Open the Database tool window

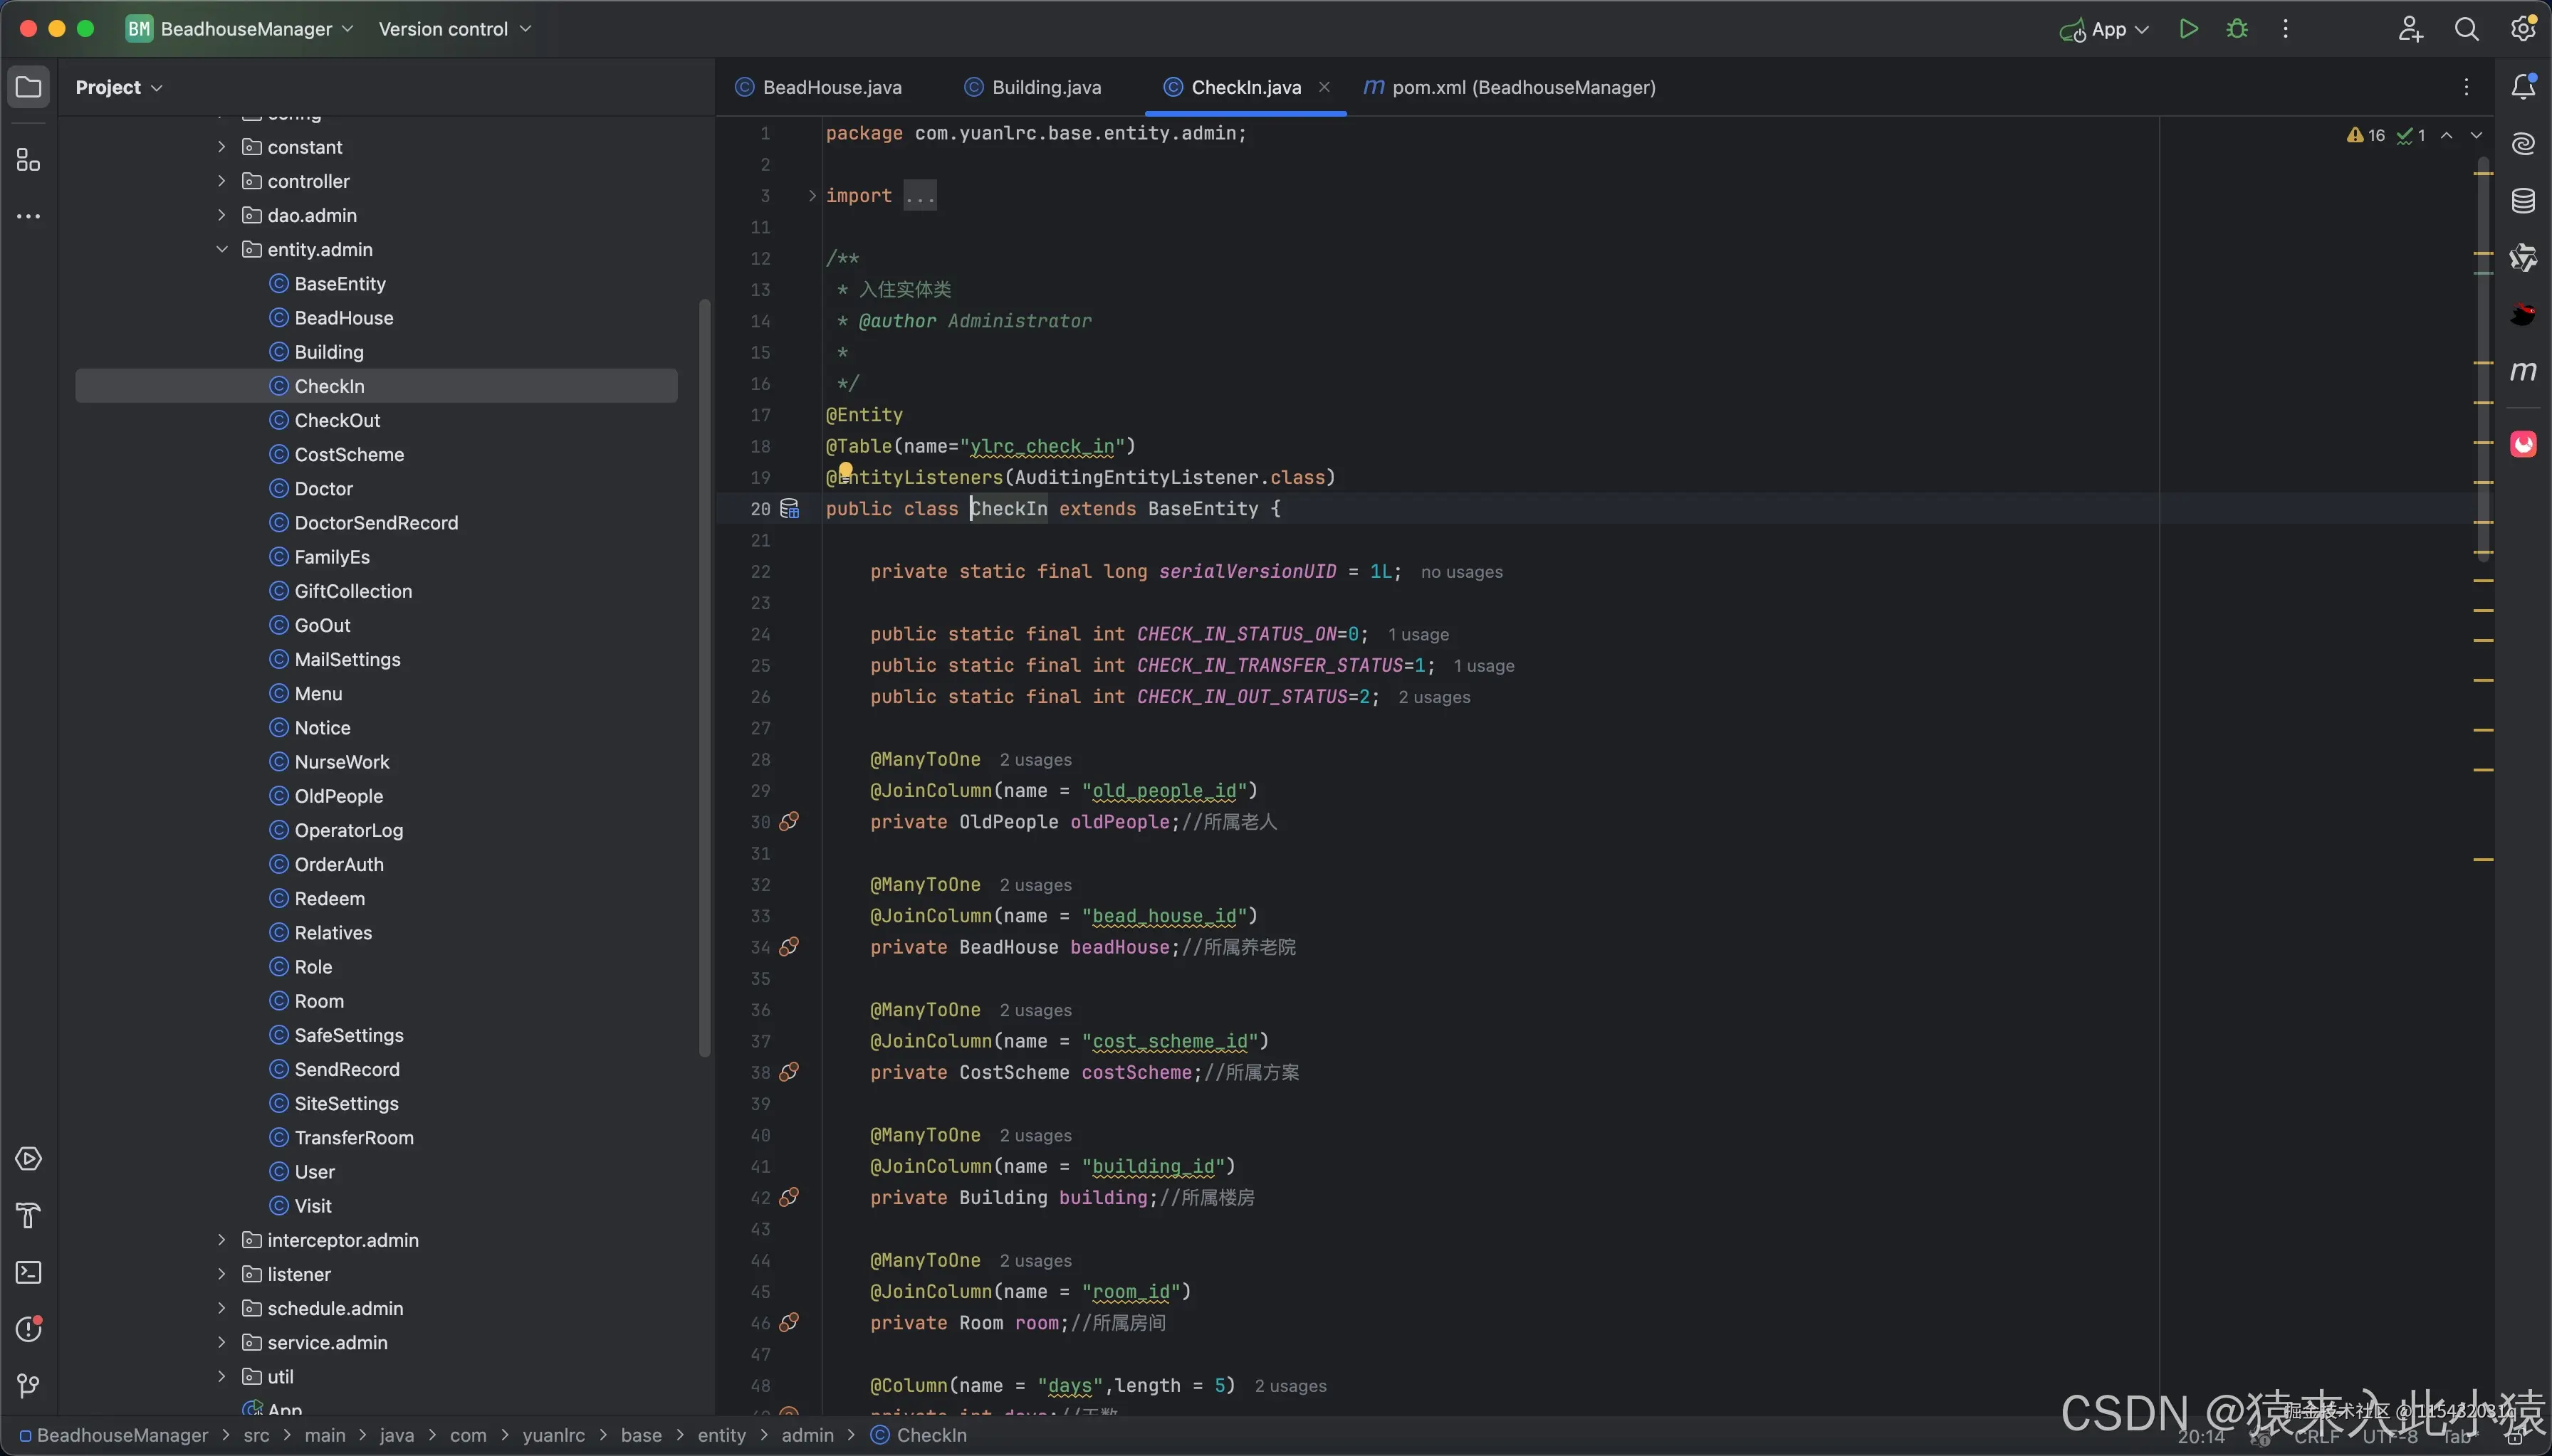pos(2523,201)
